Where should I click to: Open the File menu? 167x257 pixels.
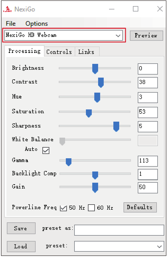point(11,24)
